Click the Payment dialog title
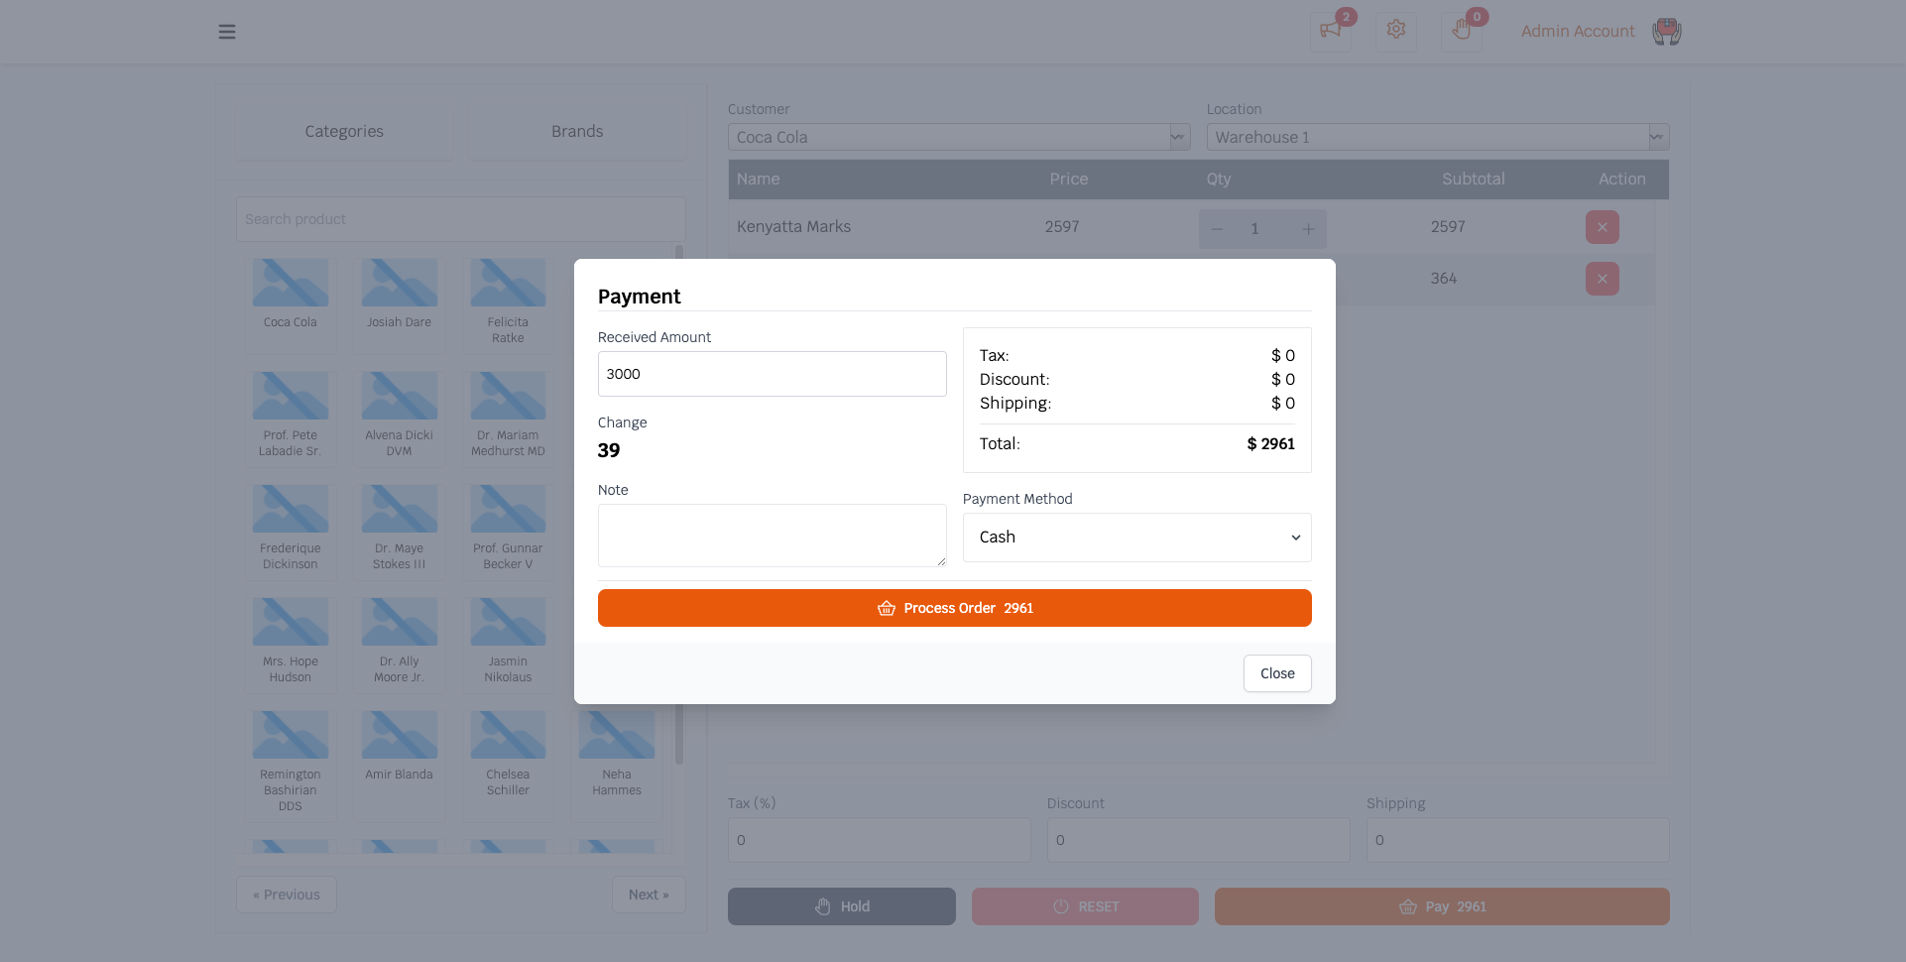Image resolution: width=1906 pixels, height=962 pixels. click(640, 297)
